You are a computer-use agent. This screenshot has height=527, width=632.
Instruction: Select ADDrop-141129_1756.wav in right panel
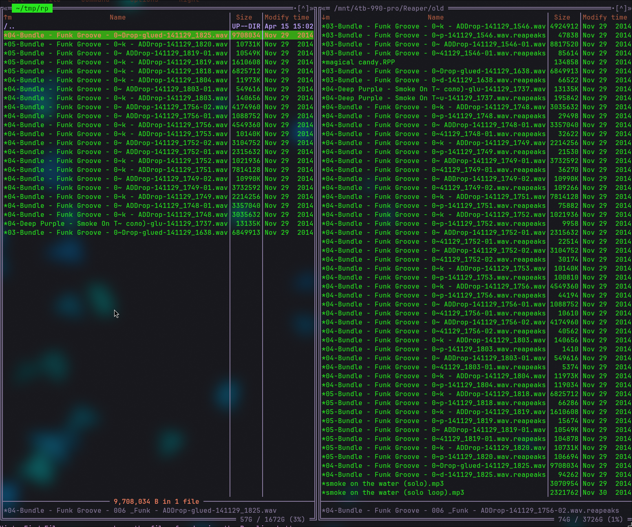(477, 286)
